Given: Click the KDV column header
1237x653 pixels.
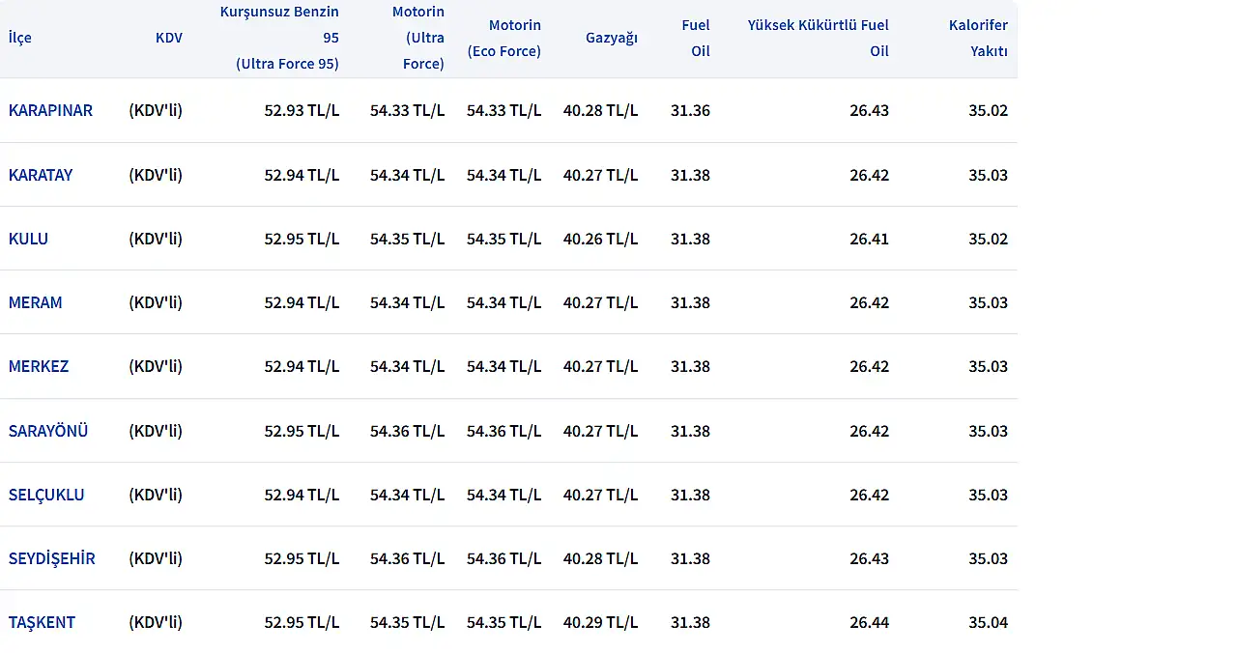Looking at the screenshot, I should [168, 38].
